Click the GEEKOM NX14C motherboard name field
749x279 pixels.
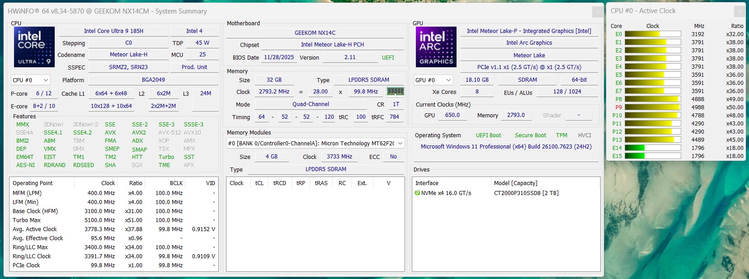[x=315, y=33]
